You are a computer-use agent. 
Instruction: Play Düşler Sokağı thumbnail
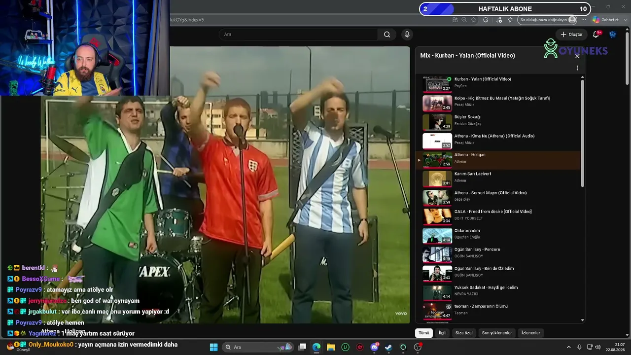tap(437, 122)
